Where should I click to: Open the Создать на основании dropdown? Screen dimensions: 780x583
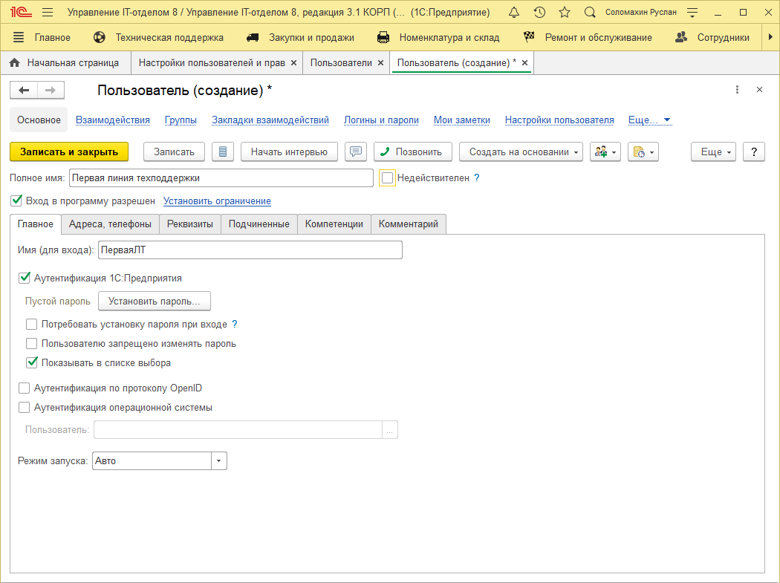(521, 152)
